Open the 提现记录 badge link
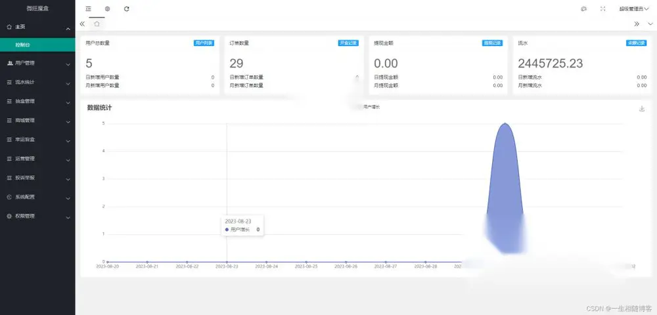 (492, 43)
